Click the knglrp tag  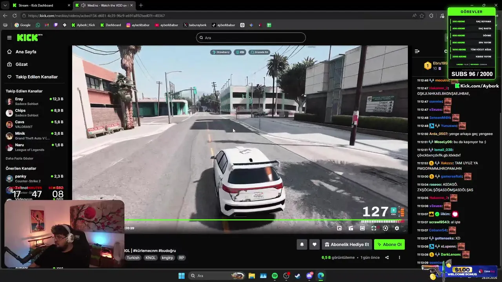pos(167,258)
